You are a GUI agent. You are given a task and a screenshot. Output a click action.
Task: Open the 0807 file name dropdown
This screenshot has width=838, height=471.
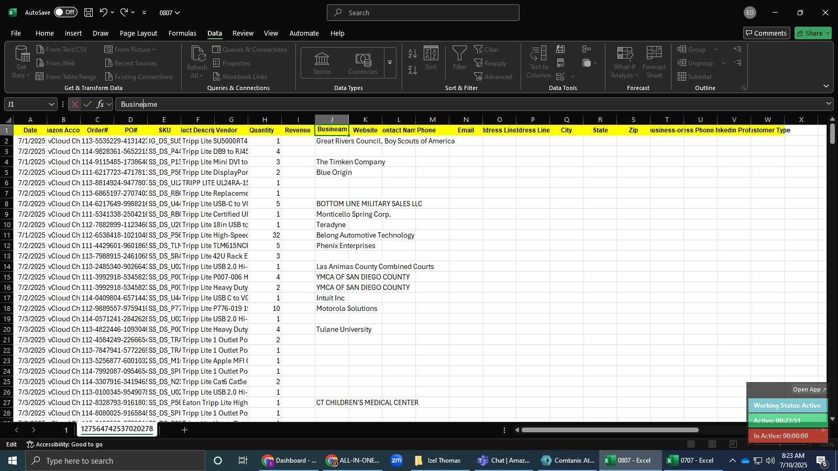(170, 13)
